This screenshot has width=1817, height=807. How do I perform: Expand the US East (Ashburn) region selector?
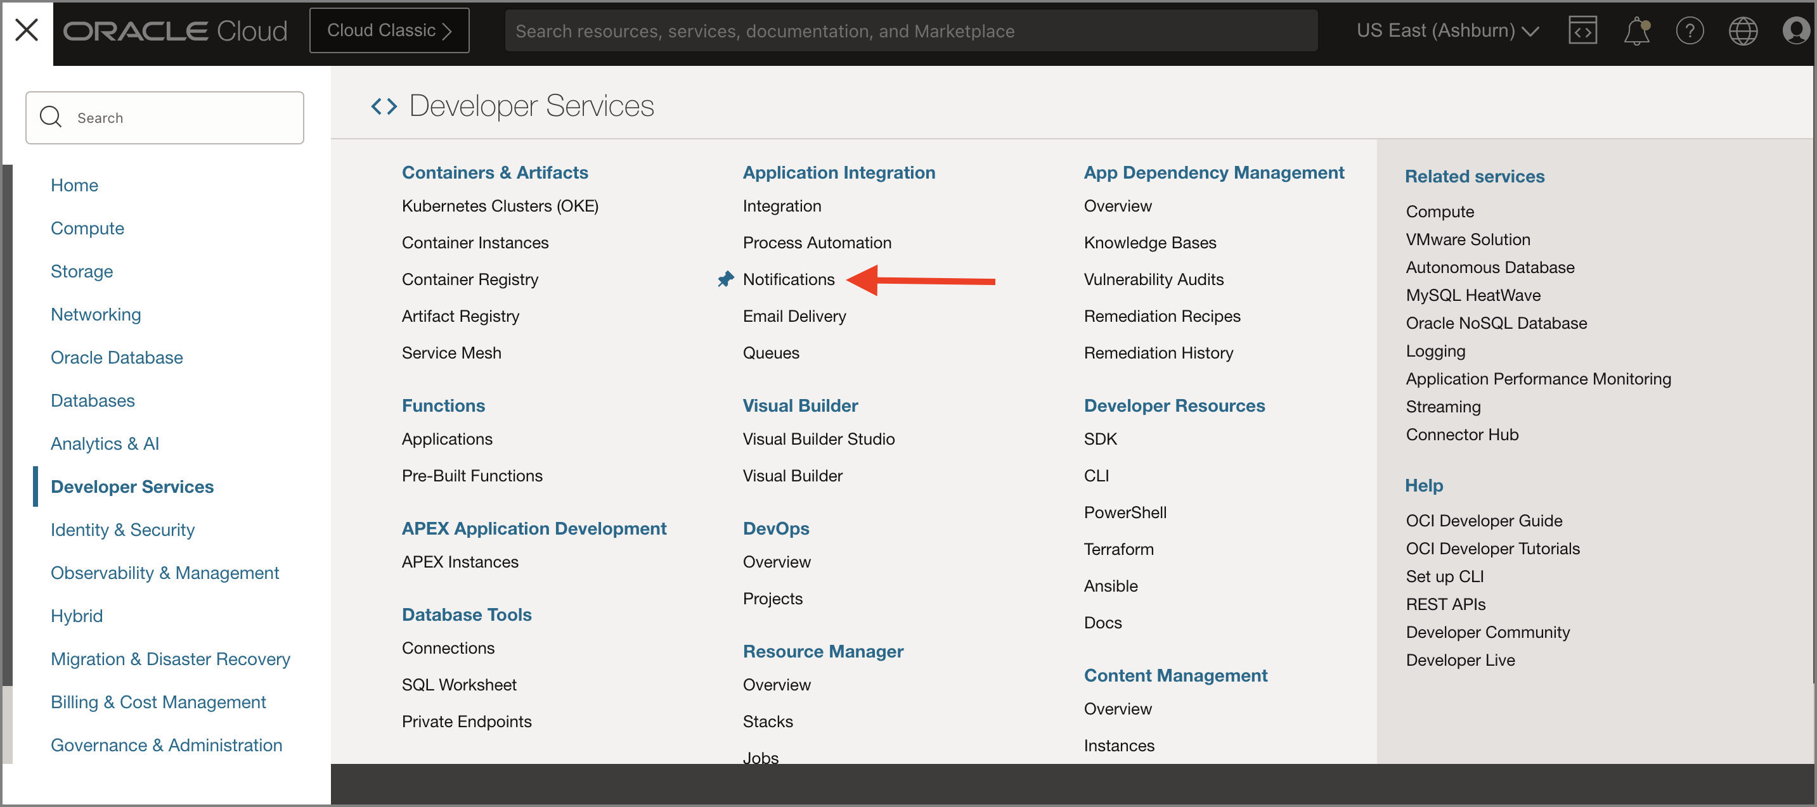coord(1447,30)
